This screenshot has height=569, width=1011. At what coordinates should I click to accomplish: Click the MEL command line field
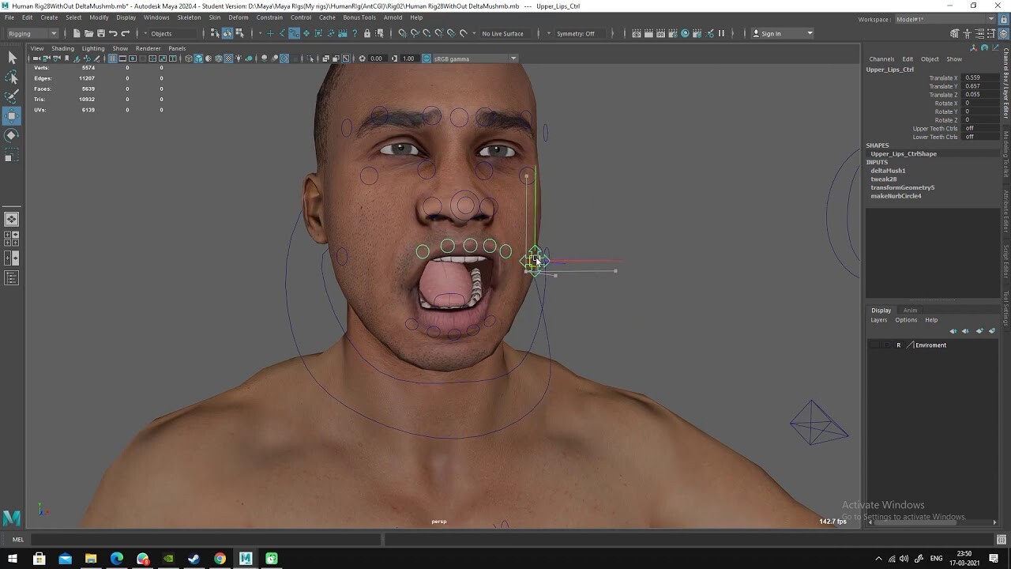click(197, 539)
